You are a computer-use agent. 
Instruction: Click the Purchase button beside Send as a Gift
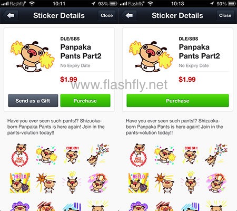(85, 101)
